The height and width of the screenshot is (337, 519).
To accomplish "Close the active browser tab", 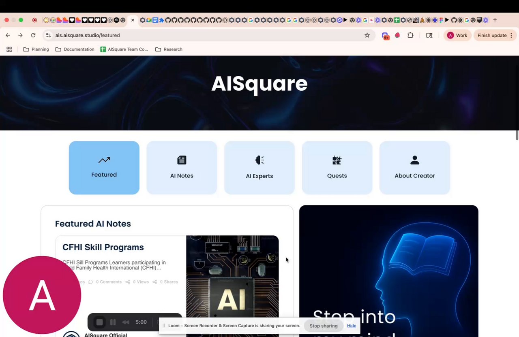I will click(x=133, y=20).
